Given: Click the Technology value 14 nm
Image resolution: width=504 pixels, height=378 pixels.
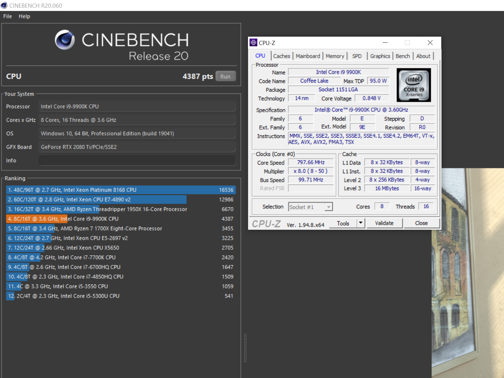Looking at the screenshot, I should 302,98.
